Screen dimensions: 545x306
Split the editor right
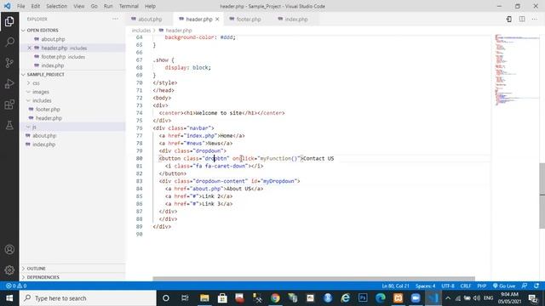tap(522, 19)
